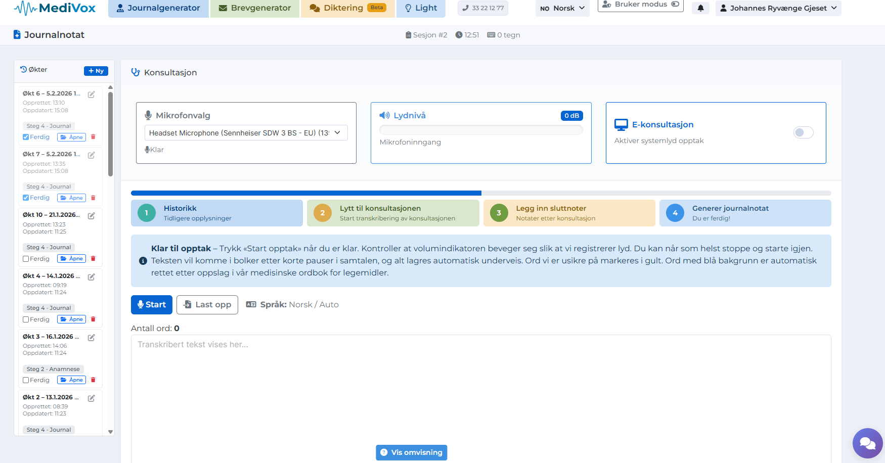This screenshot has height=463, width=885.
Task: Uncheck Ferdig checkbox for Økt 6
Action: [26, 137]
